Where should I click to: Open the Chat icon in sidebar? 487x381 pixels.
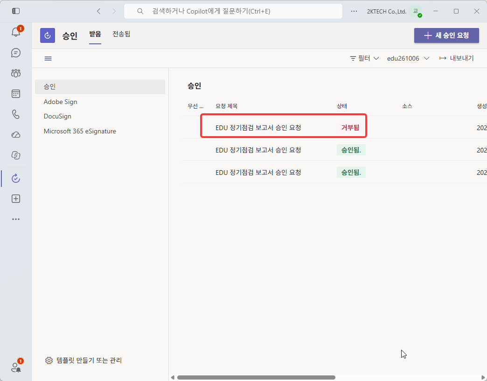click(x=16, y=53)
